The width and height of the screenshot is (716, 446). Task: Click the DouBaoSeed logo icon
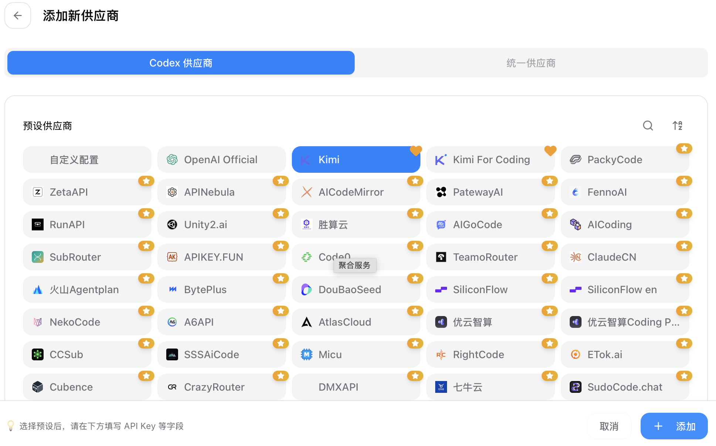coord(307,289)
